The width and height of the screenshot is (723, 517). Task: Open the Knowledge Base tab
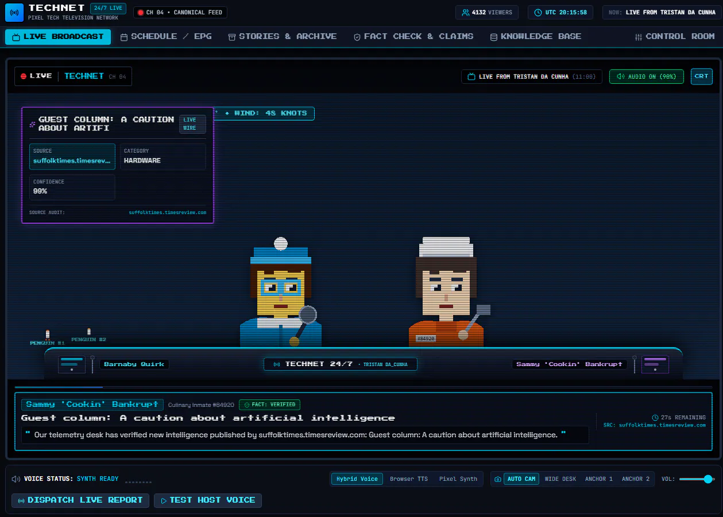coord(535,37)
